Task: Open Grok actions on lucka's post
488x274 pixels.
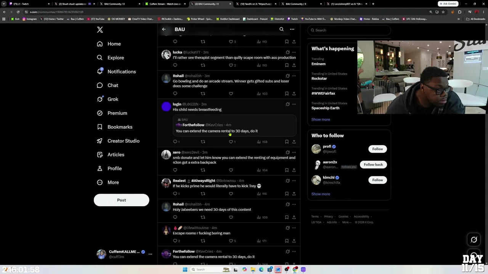Action: click(287, 52)
